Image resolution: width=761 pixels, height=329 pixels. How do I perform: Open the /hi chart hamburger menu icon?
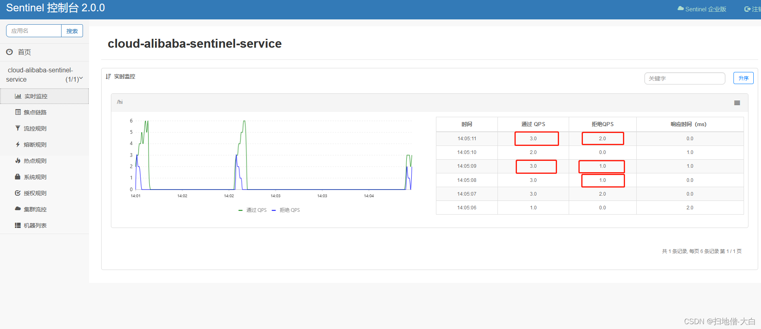(x=737, y=103)
